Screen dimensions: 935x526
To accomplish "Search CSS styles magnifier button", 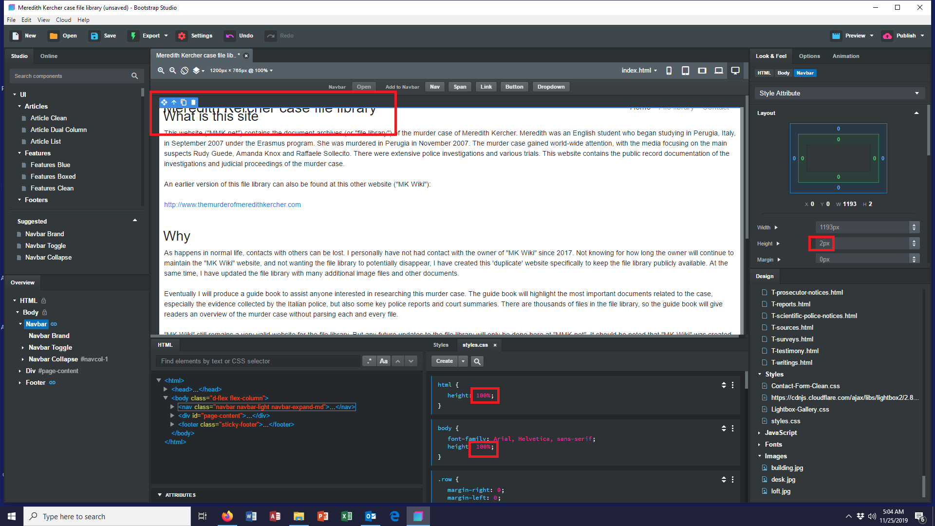I will (477, 361).
